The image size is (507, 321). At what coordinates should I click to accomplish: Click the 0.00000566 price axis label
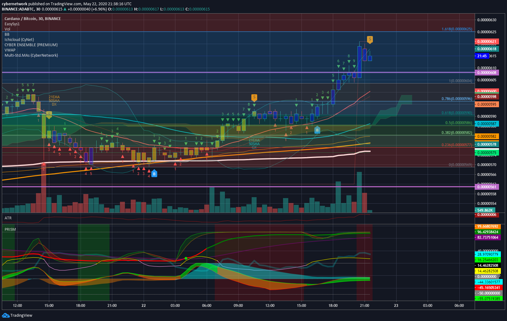487,175
